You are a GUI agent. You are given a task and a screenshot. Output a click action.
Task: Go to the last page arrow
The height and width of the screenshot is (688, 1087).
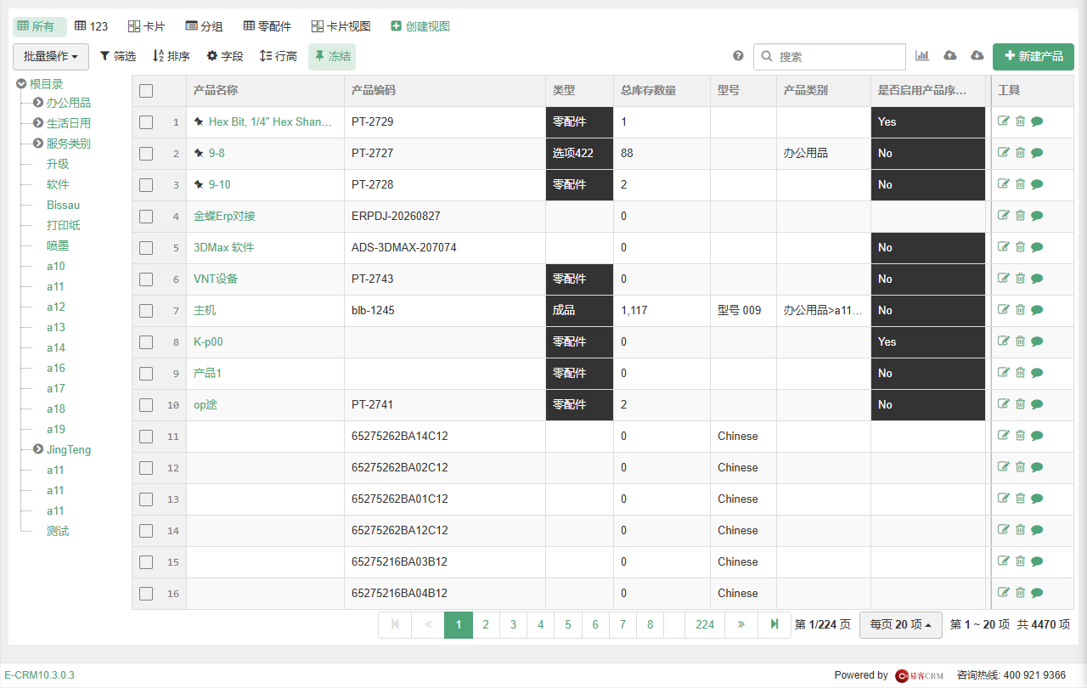pyautogui.click(x=774, y=624)
